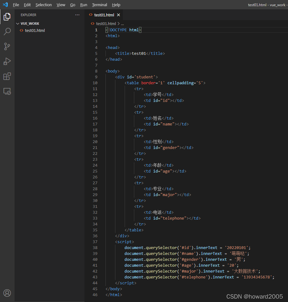Image resolution: width=288 pixels, height=302 pixels.
Task: Click the title text test01
Action: pyautogui.click(x=139, y=54)
